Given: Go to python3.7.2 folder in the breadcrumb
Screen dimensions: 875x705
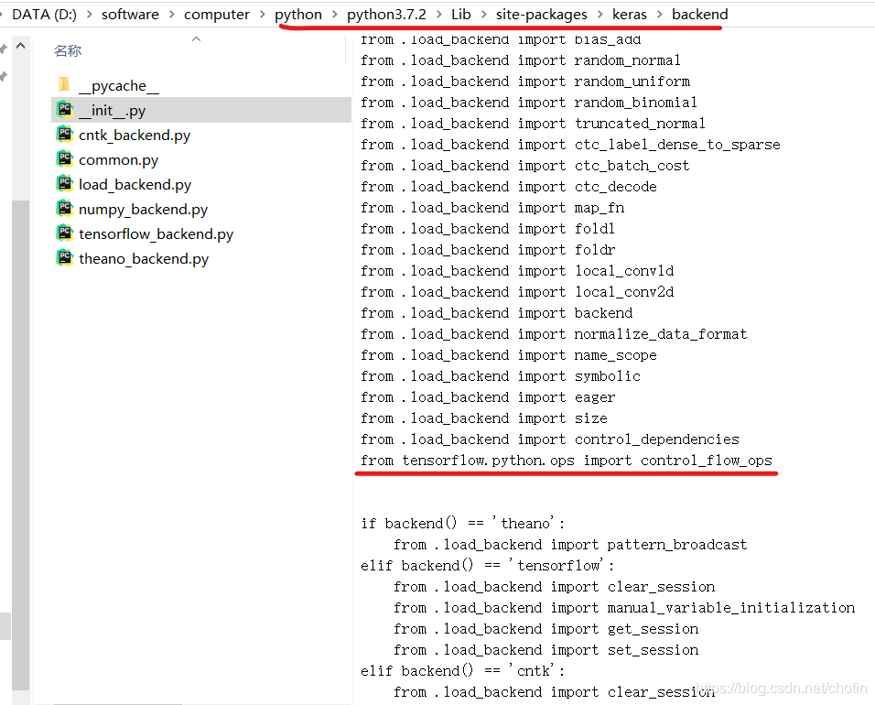Looking at the screenshot, I should click(x=386, y=15).
